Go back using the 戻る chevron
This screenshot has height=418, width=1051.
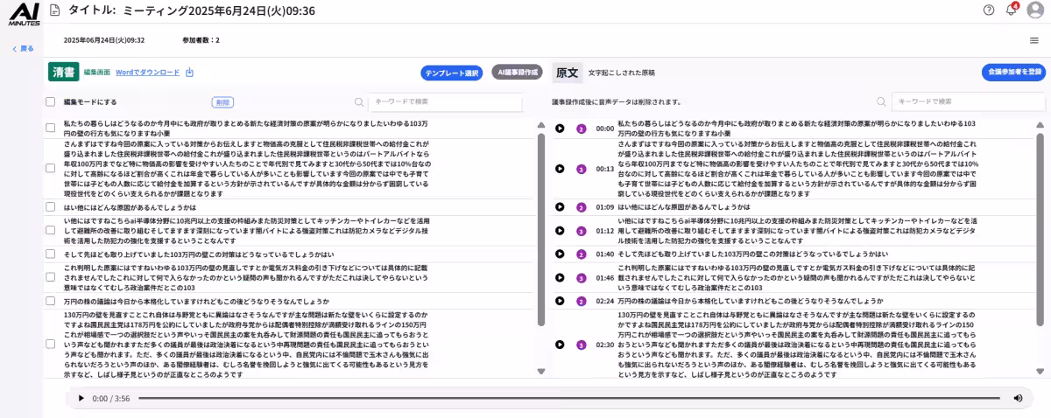[x=23, y=49]
